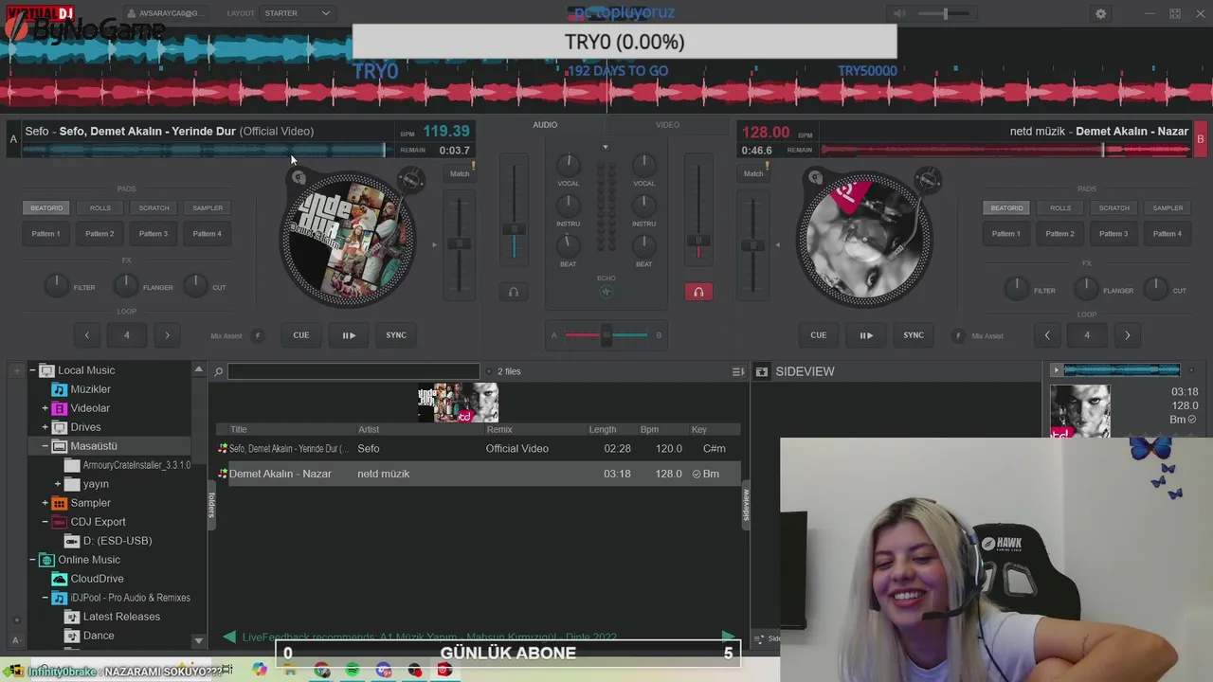Toggle SCRATCH pads on deck A
Image resolution: width=1213 pixels, height=682 pixels.
point(154,207)
